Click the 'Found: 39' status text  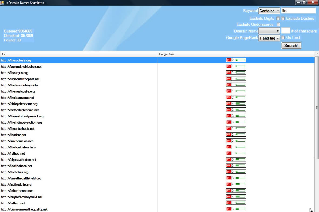tap(12, 40)
